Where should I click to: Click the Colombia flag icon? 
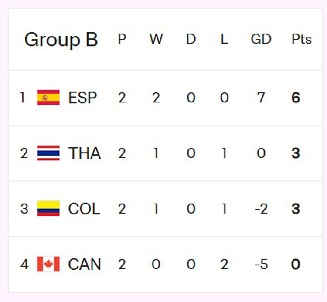tap(48, 209)
